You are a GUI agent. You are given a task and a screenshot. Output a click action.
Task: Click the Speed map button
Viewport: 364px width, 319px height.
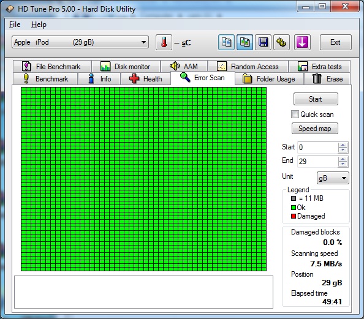[315, 129]
